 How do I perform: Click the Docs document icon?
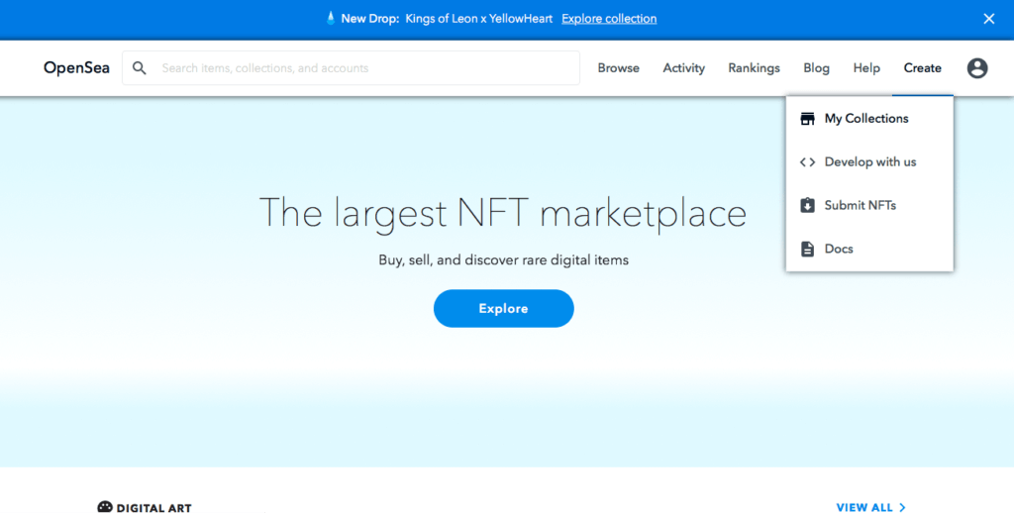[x=807, y=250]
